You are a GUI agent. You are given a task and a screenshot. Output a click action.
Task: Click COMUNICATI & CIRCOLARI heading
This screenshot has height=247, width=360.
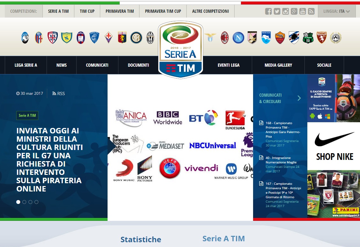point(270,98)
